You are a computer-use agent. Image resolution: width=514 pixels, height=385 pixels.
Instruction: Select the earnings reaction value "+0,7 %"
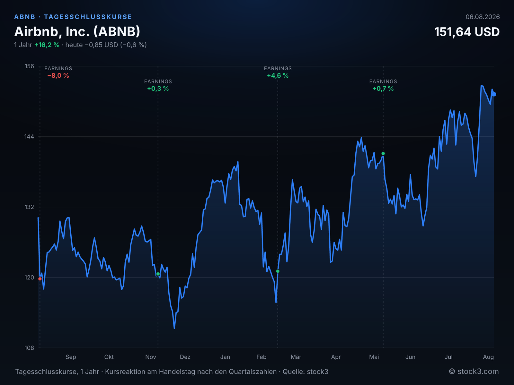[x=383, y=89]
